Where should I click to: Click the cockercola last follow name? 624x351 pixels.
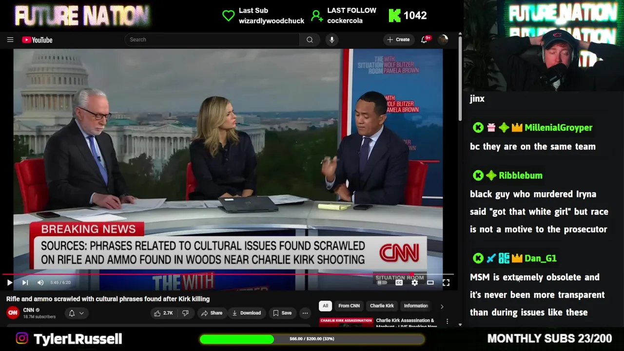pyautogui.click(x=345, y=21)
